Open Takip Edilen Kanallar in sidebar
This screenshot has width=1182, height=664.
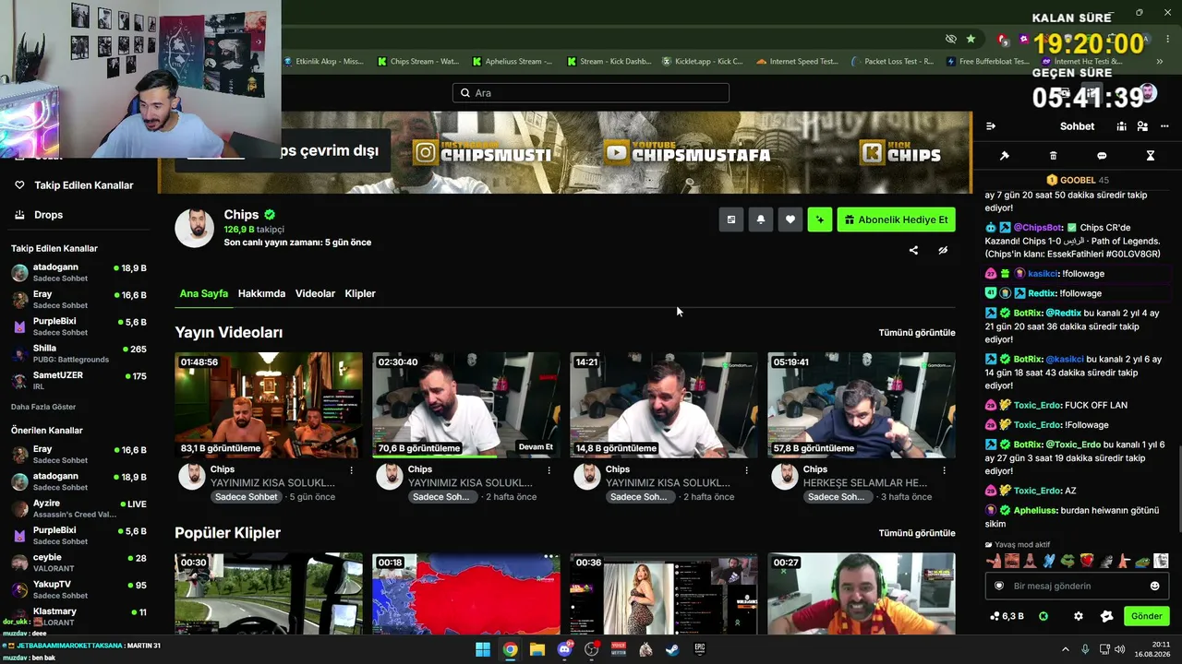pos(74,185)
